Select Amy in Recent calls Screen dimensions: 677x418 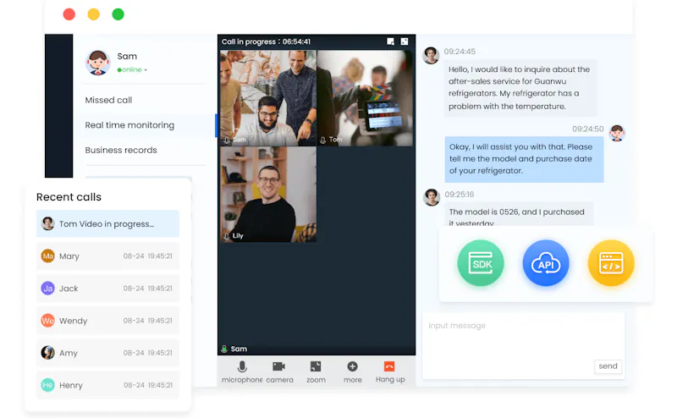[107, 353]
